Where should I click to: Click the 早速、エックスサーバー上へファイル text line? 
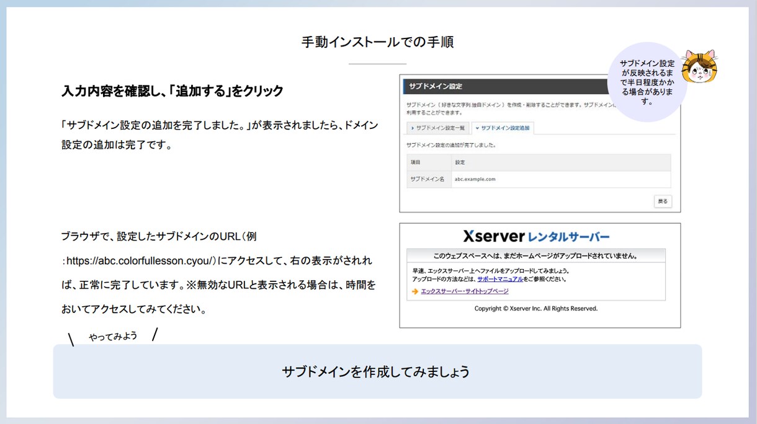tap(491, 271)
